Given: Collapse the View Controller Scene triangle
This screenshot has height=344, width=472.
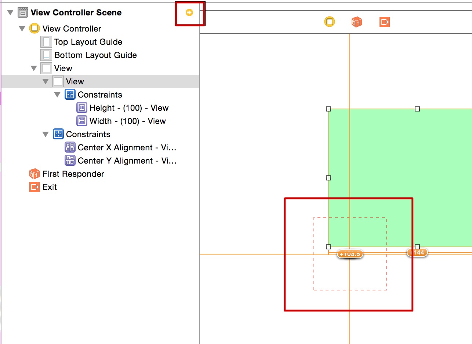Looking at the screenshot, I should [10, 13].
